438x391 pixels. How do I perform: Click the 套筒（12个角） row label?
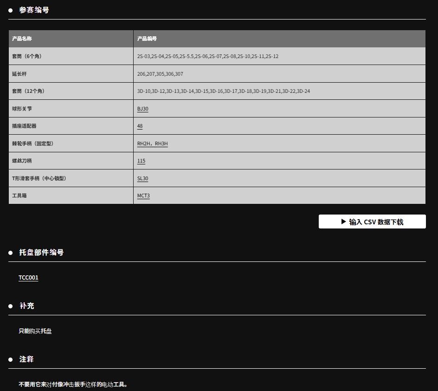click(28, 91)
